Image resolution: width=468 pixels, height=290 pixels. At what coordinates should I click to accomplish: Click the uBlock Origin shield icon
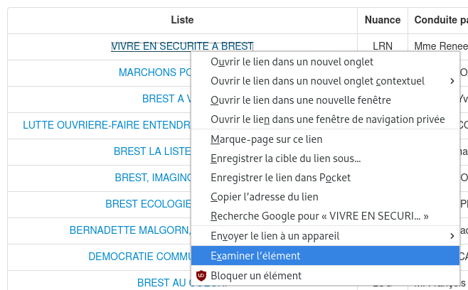coord(201,276)
